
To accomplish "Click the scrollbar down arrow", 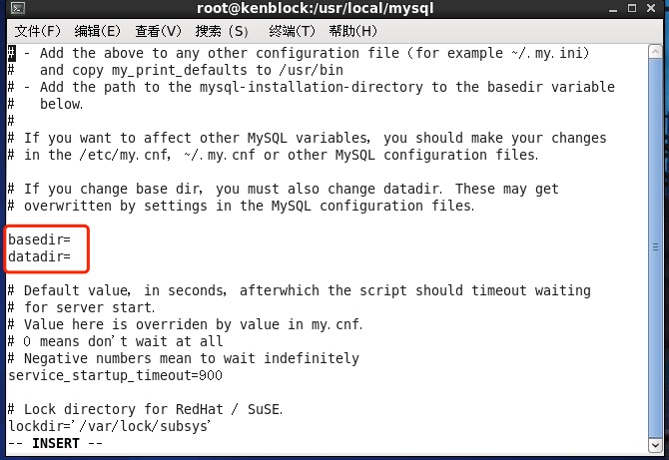I will click(x=655, y=445).
